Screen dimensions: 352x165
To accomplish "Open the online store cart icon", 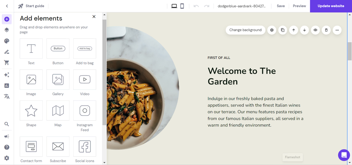I will tap(7, 63).
